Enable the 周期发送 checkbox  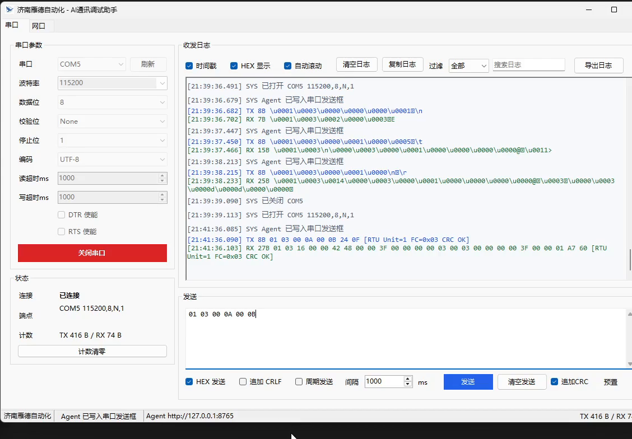point(299,381)
